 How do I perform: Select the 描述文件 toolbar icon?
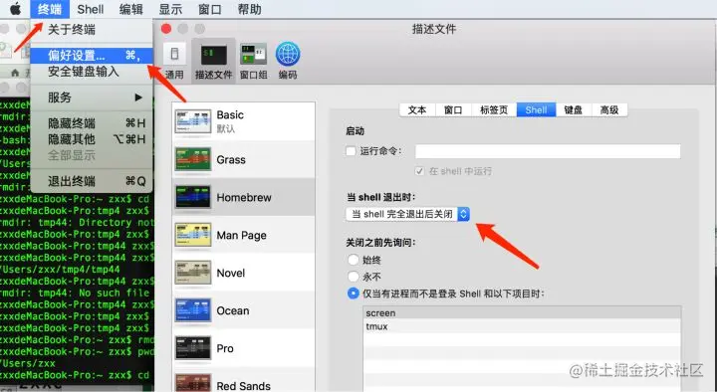click(x=213, y=61)
